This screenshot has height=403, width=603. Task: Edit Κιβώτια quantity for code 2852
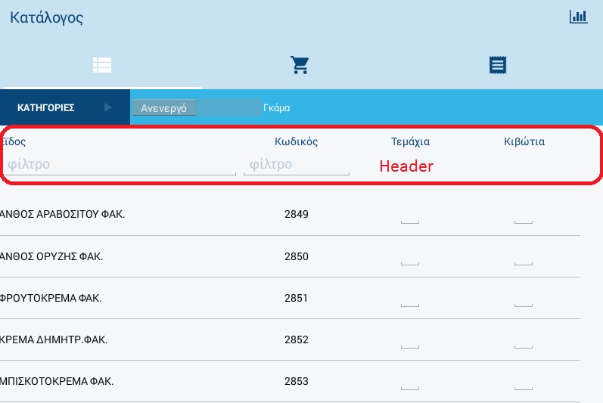[x=524, y=340]
